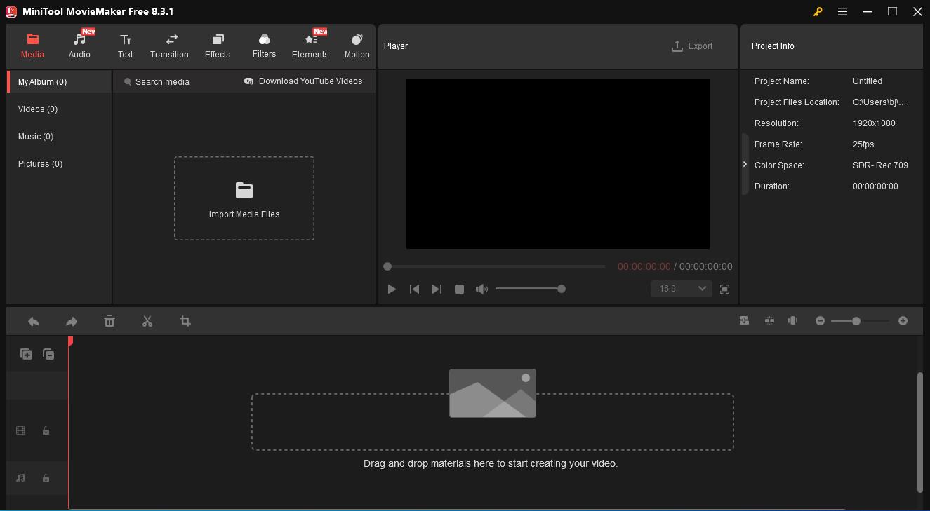Open the Transition panel
930x511 pixels.
[169, 45]
